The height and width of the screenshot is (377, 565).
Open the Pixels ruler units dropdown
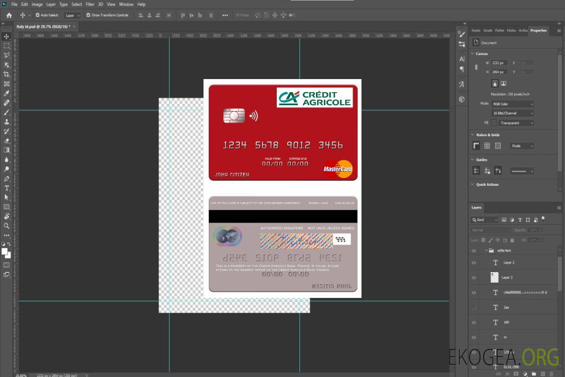522,146
